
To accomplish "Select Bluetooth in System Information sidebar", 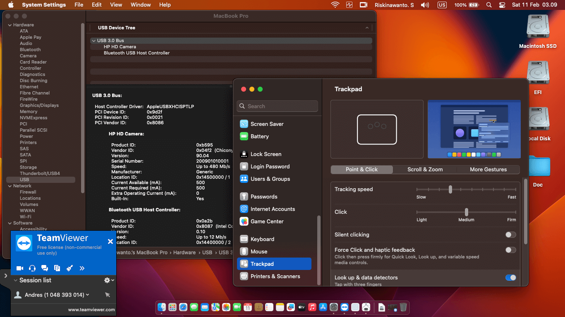I will [x=30, y=50].
